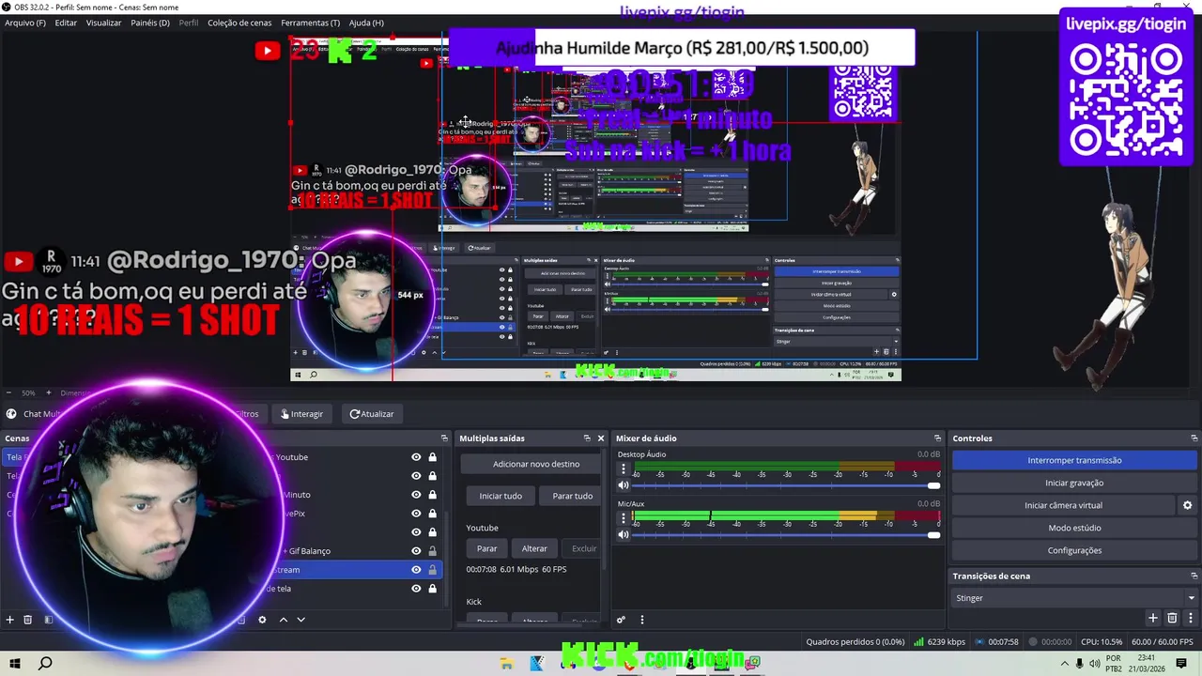Open the Ferramentas (T) menu
1202x676 pixels.
pyautogui.click(x=310, y=23)
